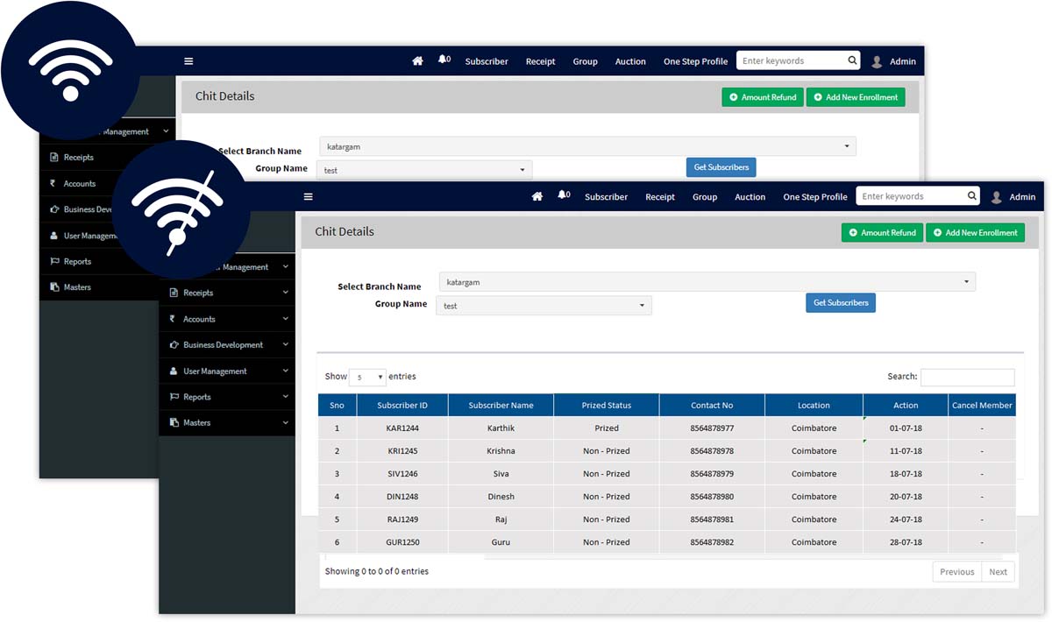Open the Show entries count dropdown

point(367,378)
